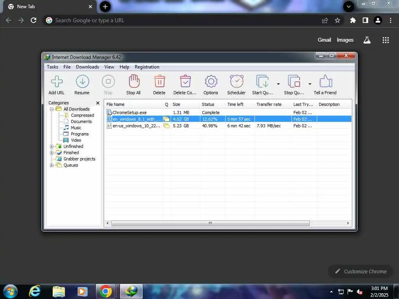This screenshot has width=399, height=299.
Task: Open a new Chrome tab
Action: (105, 7)
